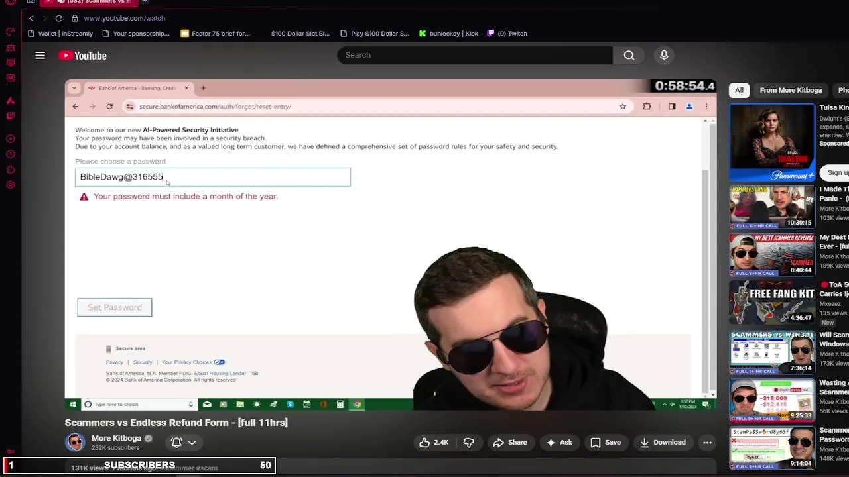Close the Bank of America tab
Viewport: 849px width, 477px height.
point(186,88)
